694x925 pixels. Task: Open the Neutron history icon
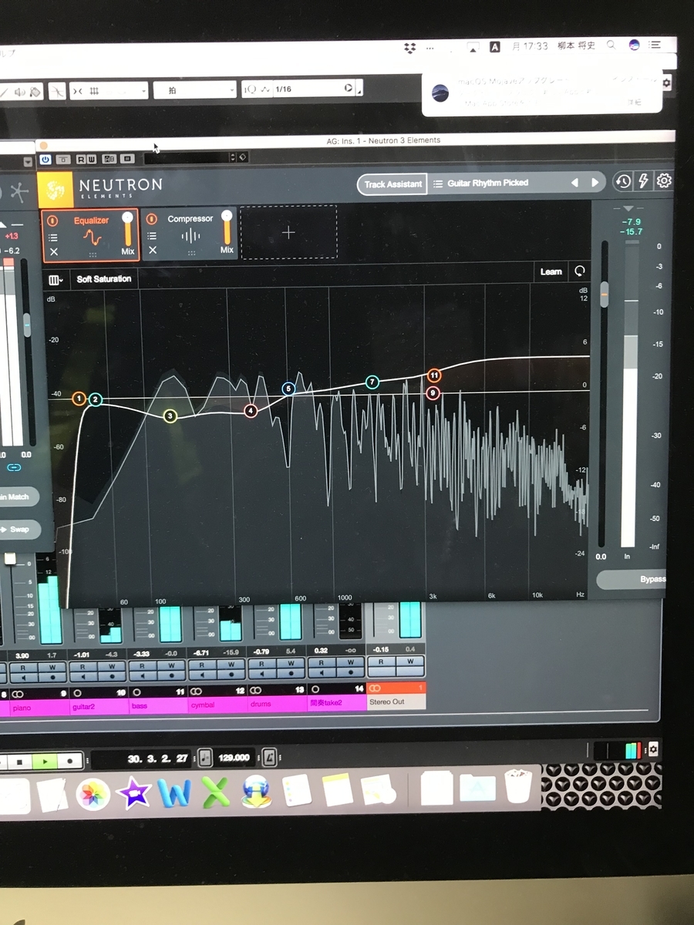(623, 182)
